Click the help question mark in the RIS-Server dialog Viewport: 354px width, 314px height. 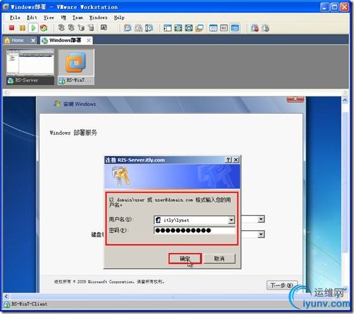click(x=228, y=160)
